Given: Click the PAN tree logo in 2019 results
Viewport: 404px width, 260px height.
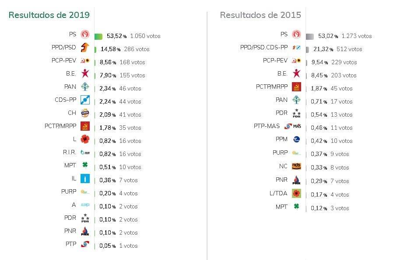Looking at the screenshot, I should pos(85,87).
